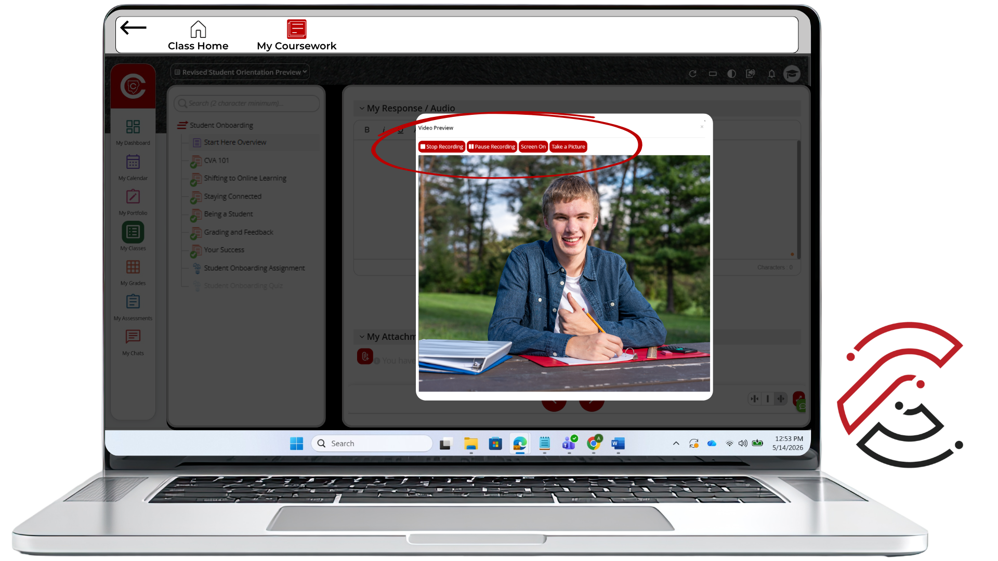
Task: Open Student Onboarding Quiz
Action: [x=243, y=286]
